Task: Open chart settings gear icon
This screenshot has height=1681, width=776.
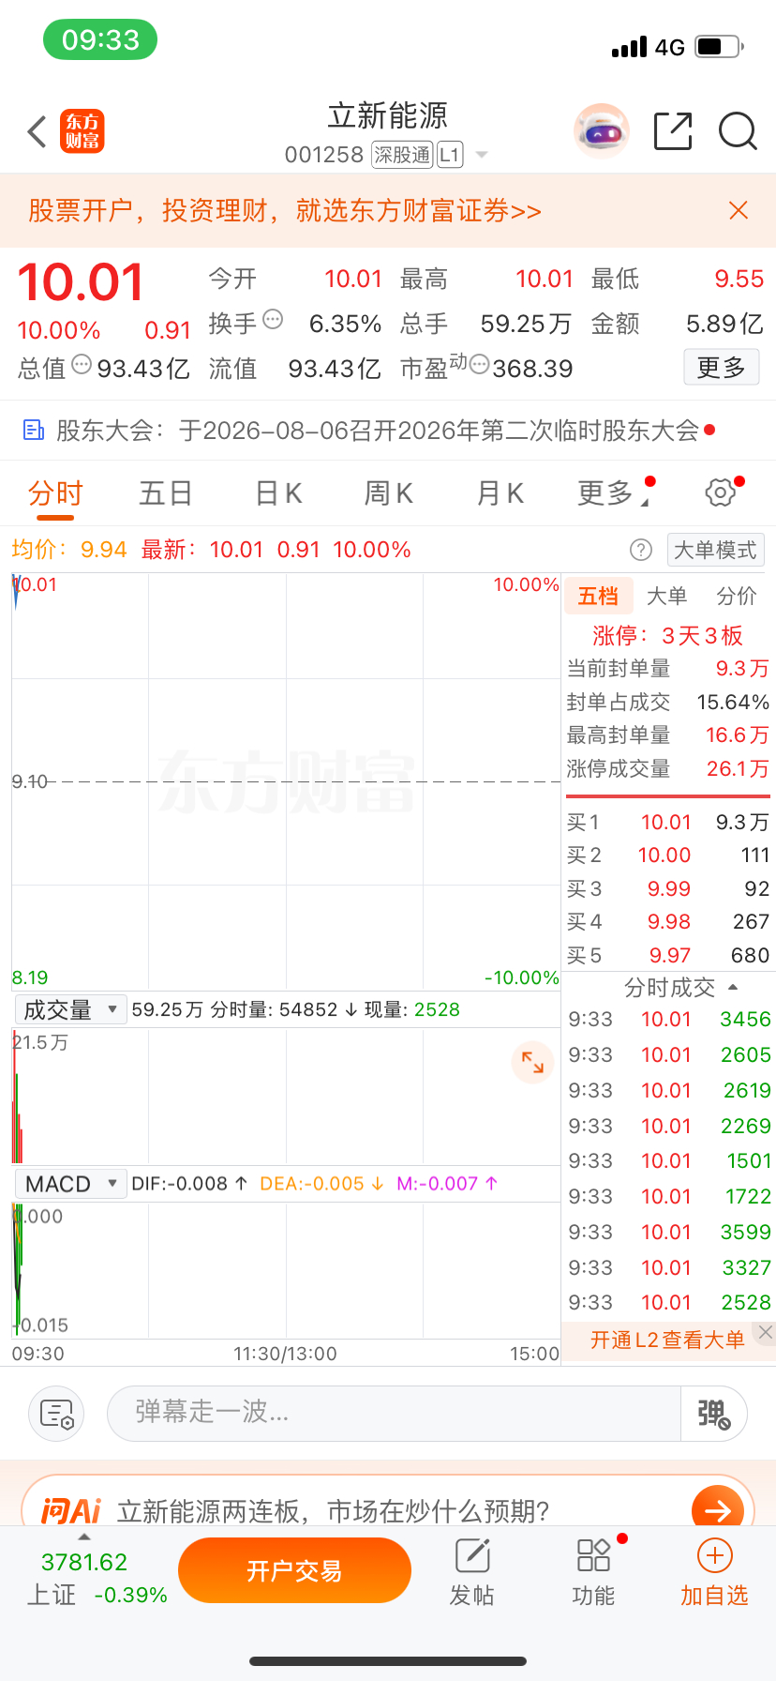Action: (x=720, y=492)
